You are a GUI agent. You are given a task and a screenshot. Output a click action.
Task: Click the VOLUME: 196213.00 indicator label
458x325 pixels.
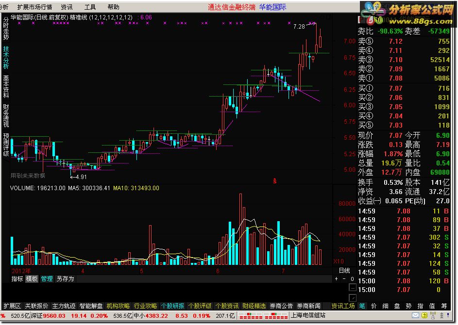38,188
